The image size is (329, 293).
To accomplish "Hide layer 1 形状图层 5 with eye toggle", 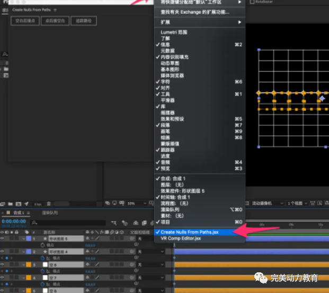I will [2, 238].
